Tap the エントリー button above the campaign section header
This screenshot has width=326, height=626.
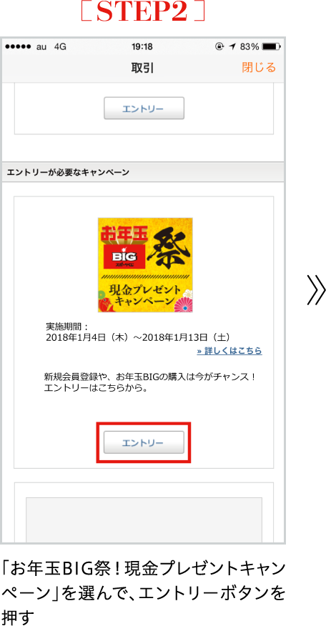[x=144, y=108]
